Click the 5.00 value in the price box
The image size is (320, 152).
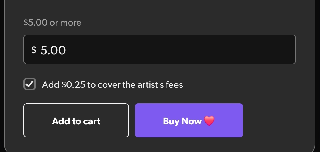point(53,50)
